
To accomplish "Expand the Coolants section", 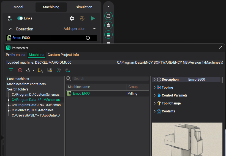I will point(154,111).
